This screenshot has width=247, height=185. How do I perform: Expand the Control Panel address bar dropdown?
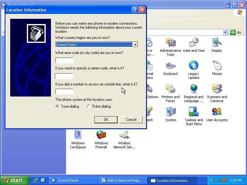[x=225, y=32]
